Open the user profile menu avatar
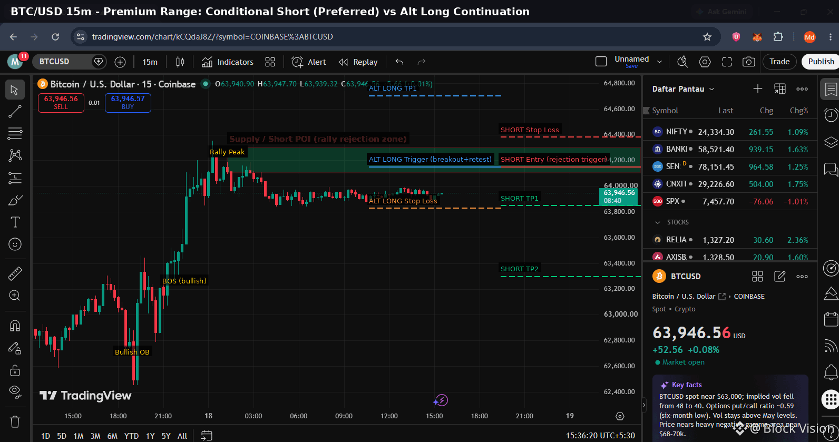The width and height of the screenshot is (839, 442). coord(16,62)
